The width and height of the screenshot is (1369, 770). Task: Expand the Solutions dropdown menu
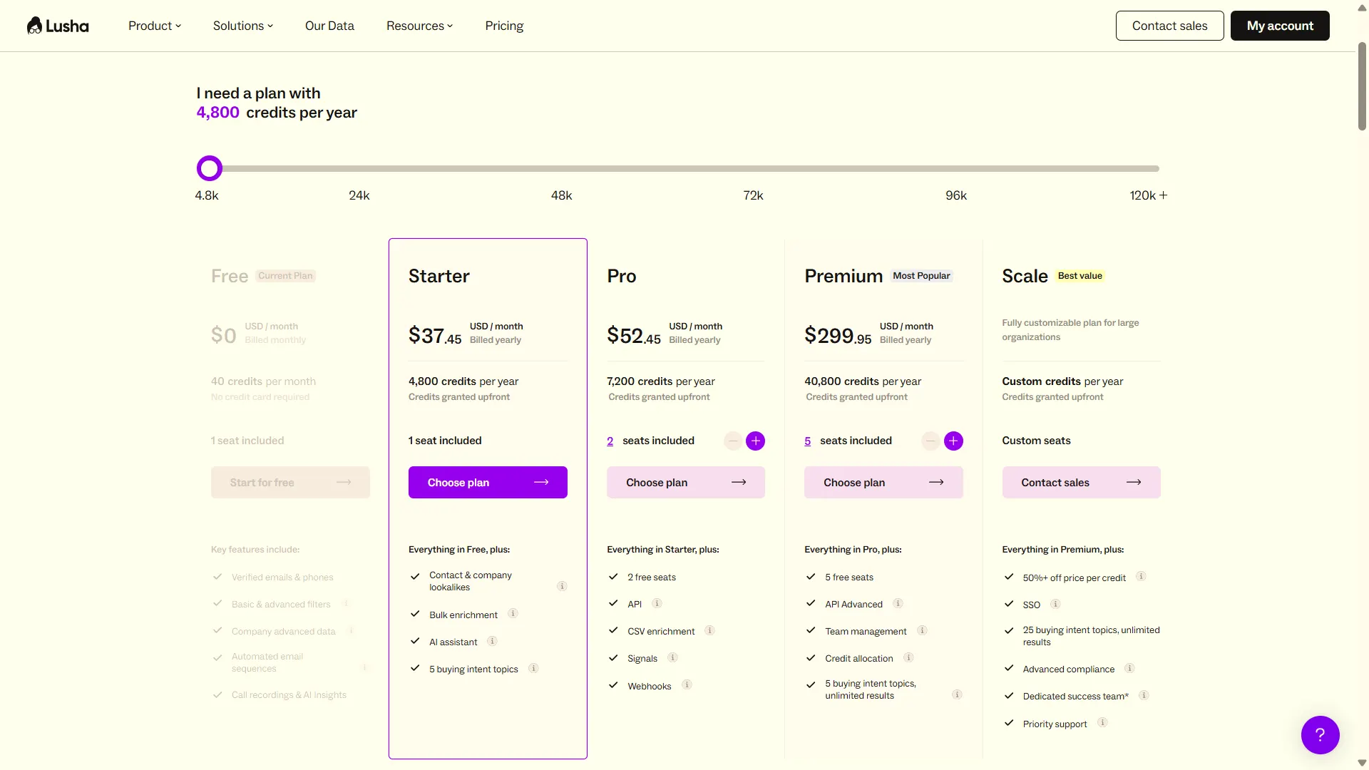coord(243,26)
